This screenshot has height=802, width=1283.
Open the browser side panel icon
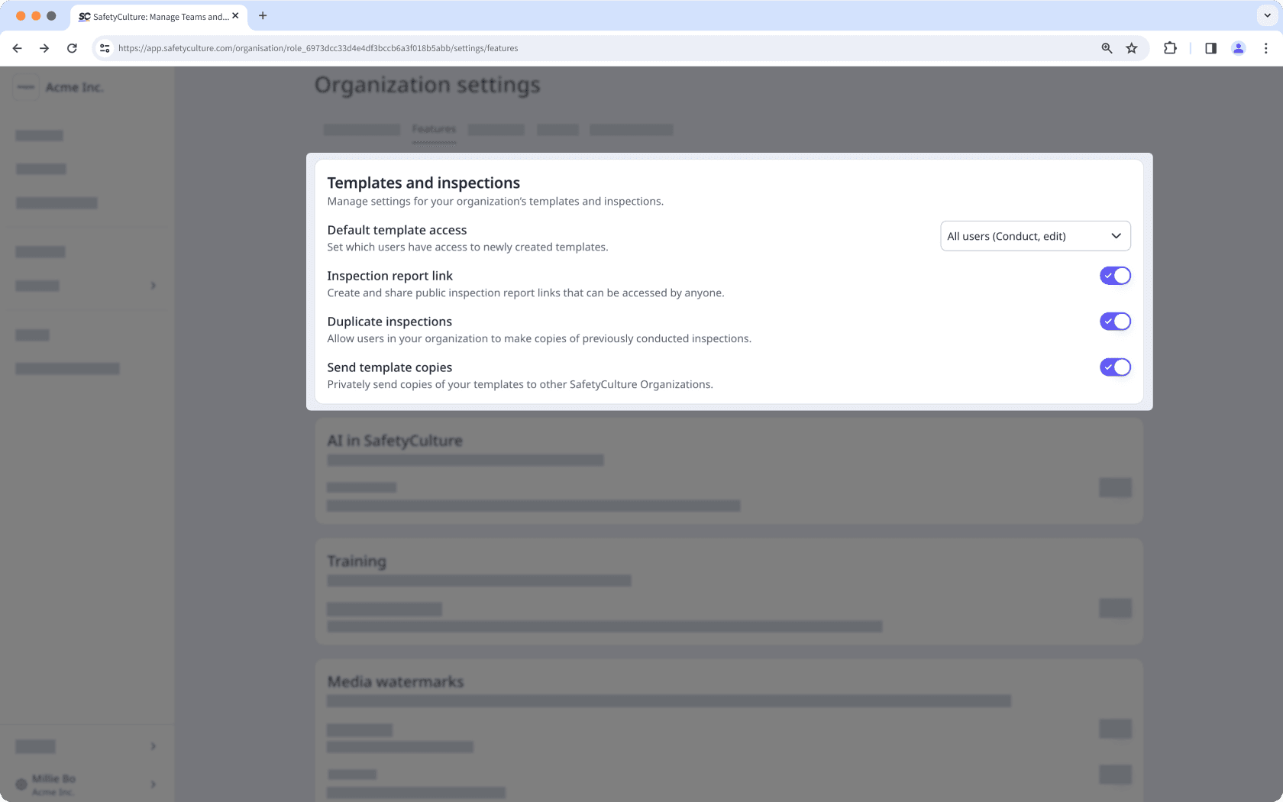click(1210, 47)
